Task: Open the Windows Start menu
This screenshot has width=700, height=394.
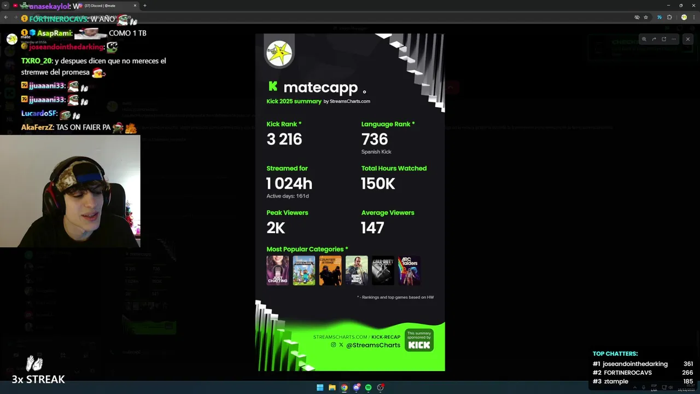Action: pos(320,387)
